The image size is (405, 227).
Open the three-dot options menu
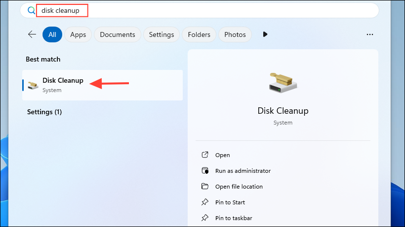click(370, 34)
